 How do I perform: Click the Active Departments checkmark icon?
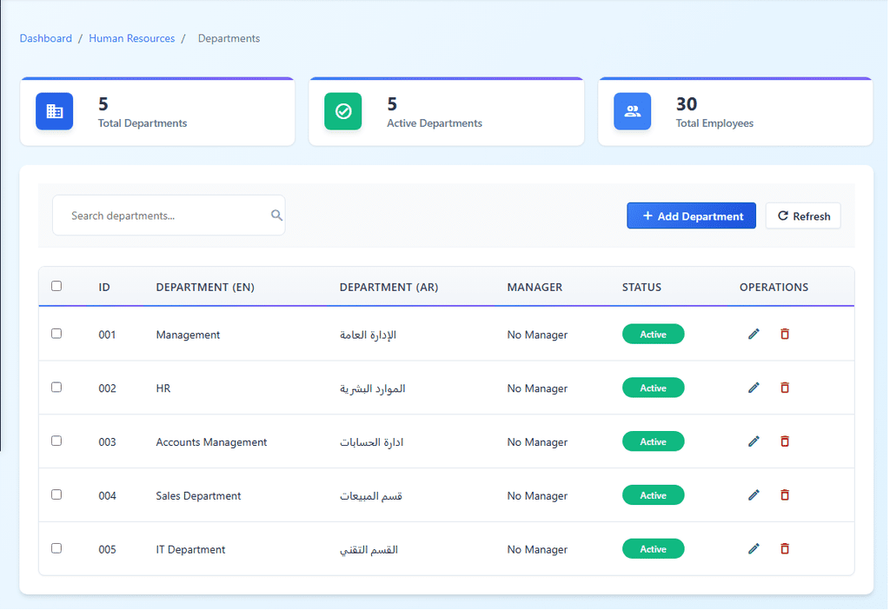coord(342,111)
